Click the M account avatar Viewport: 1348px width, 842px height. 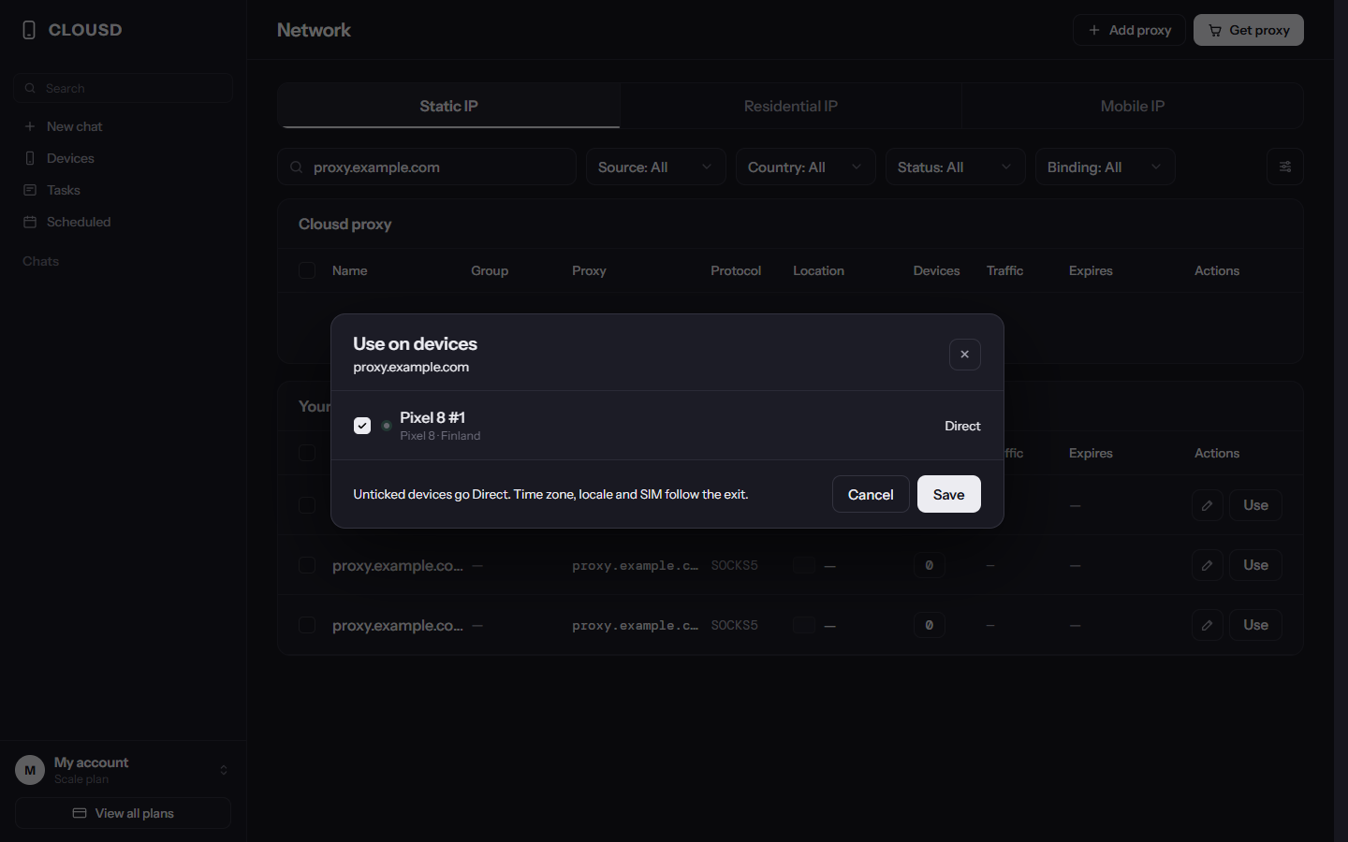tap(30, 770)
